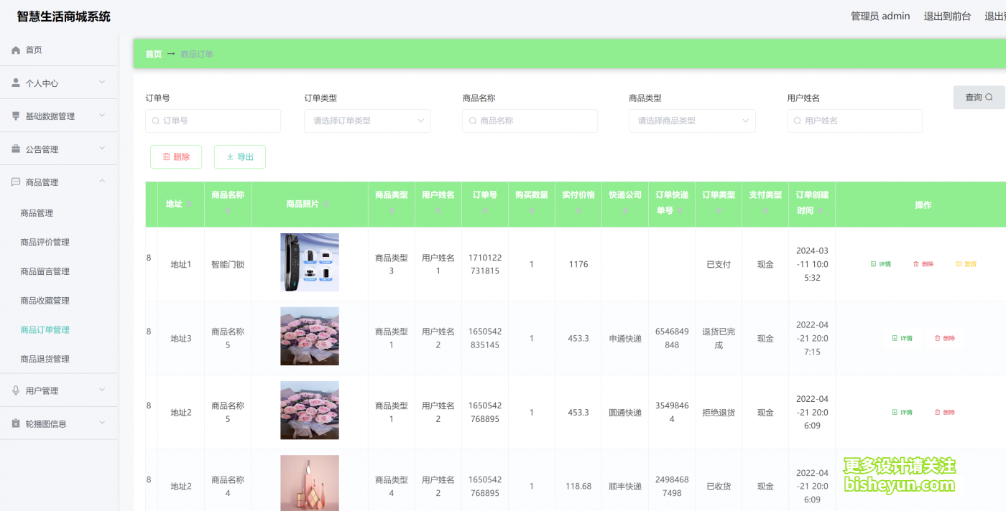Toggle sorting on the 购买数量 column
1006x511 pixels.
[531, 210]
